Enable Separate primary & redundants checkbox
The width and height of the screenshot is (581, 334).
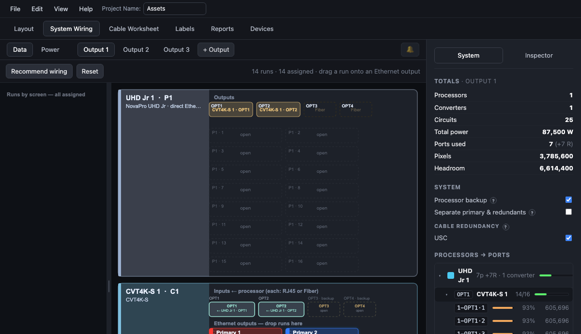[569, 212]
